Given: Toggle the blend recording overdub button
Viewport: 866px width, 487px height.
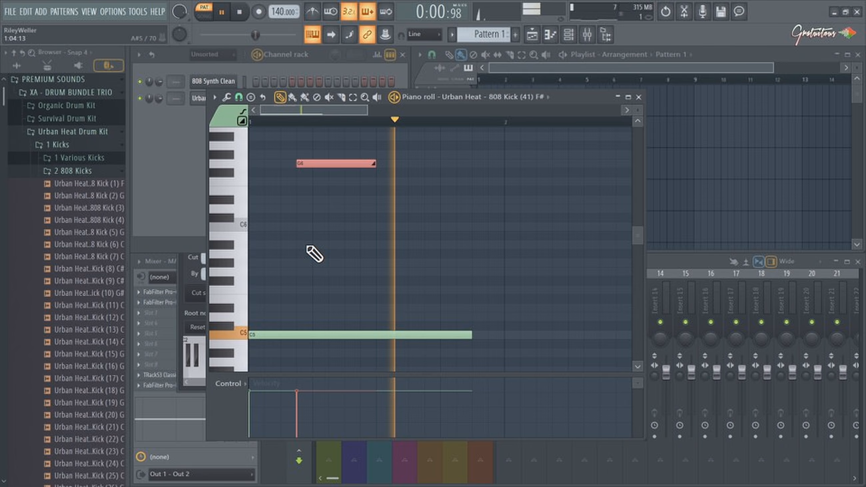Looking at the screenshot, I should point(367,12).
